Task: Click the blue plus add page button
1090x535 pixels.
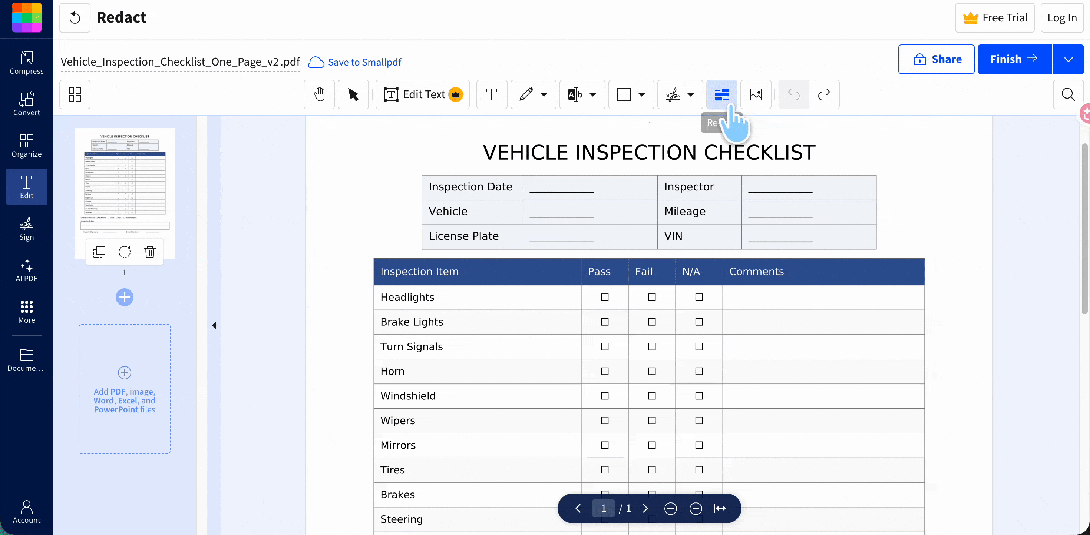Action: tap(125, 297)
